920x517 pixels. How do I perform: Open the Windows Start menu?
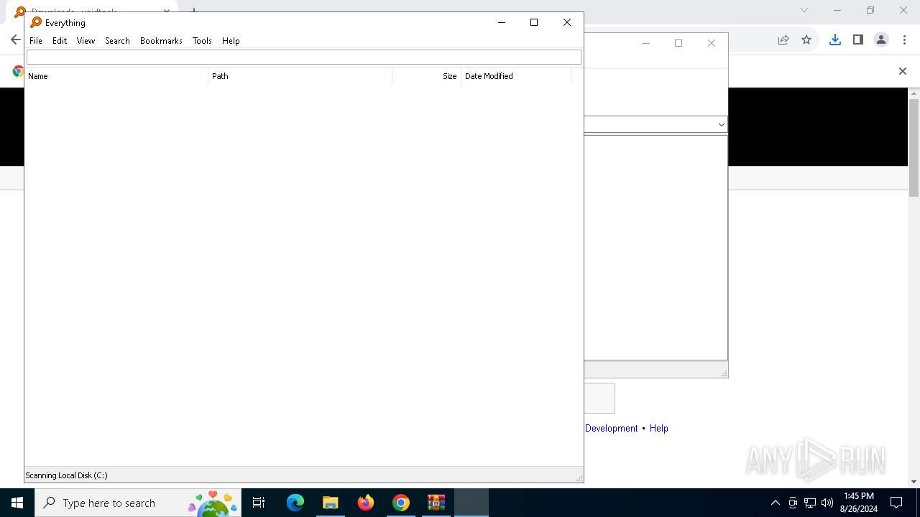point(17,503)
